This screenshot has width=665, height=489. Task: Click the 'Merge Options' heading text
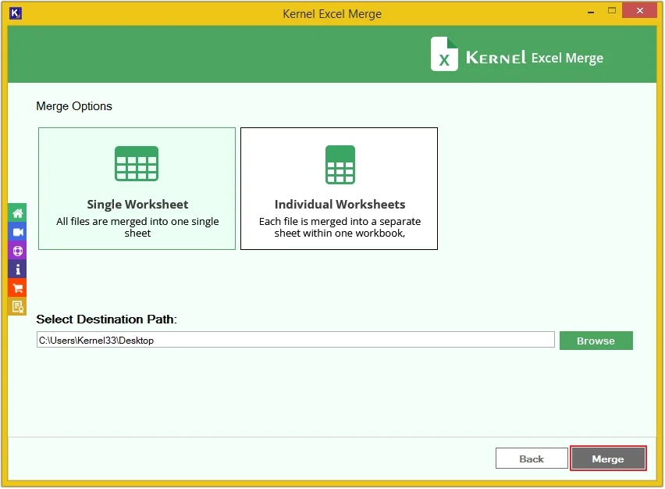point(74,106)
